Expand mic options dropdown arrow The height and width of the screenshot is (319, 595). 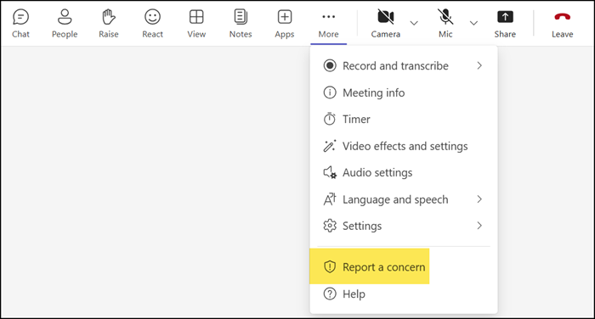(x=473, y=23)
